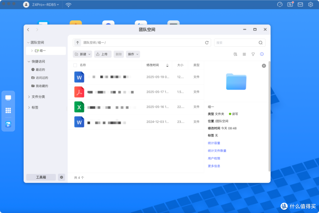Go forward with the right arrow
This screenshot has height=213, width=319.
[37, 30]
